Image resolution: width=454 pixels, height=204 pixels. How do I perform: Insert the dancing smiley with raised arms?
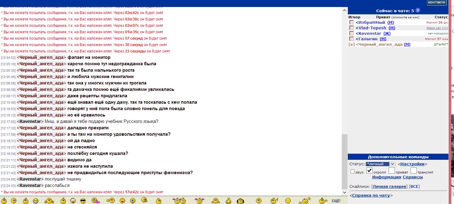tap(305, 200)
